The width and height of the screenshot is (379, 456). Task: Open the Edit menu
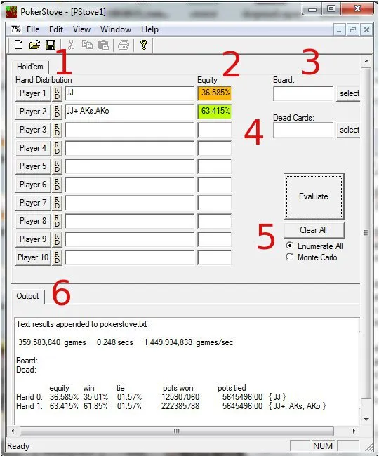(56, 29)
